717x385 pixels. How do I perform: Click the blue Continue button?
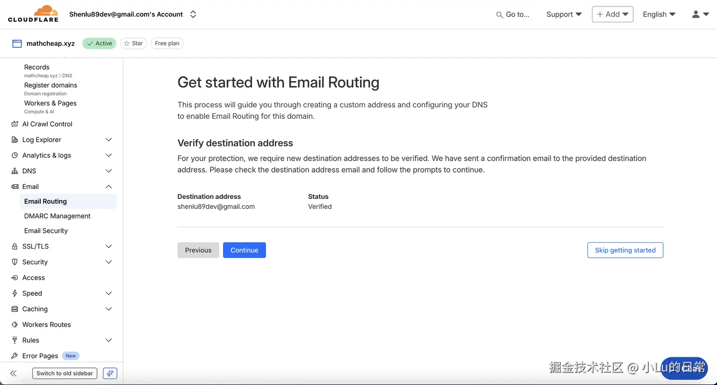[x=244, y=250]
